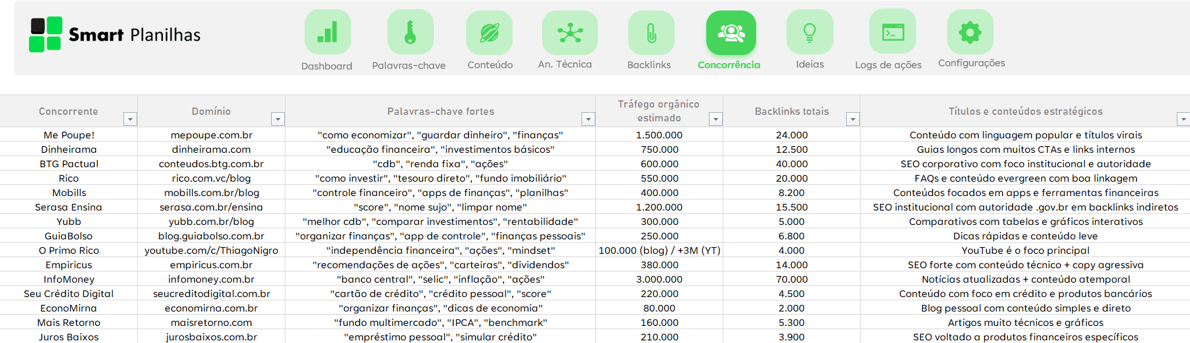Open the Configurações gear icon
Viewport: 1190px width, 343px height.
pos(969,31)
